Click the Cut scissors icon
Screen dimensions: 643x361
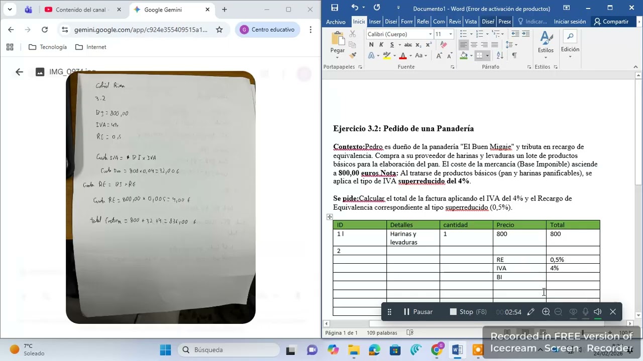coord(353,34)
